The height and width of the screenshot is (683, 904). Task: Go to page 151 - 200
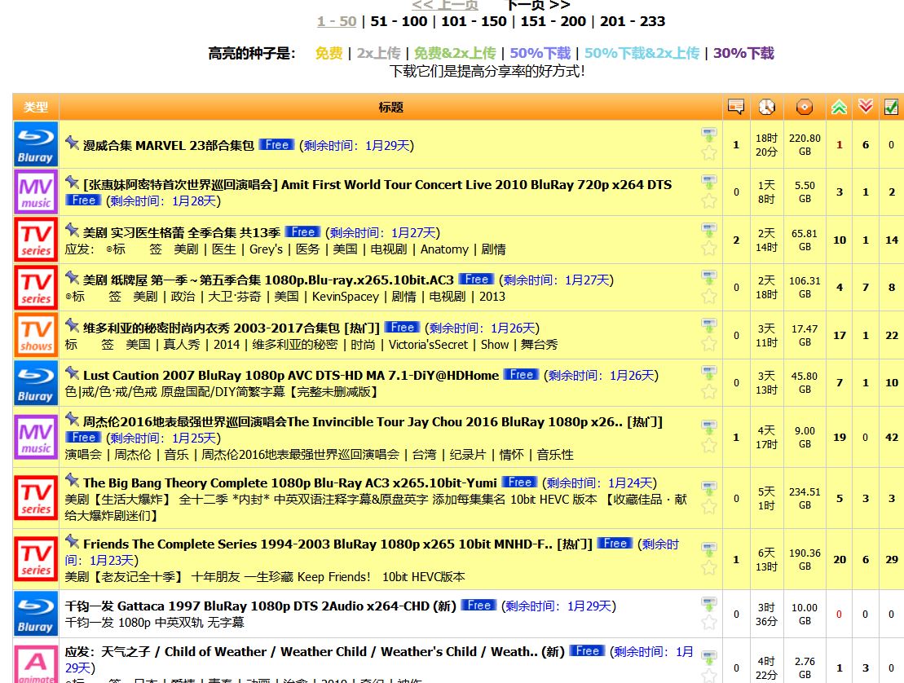[x=553, y=21]
